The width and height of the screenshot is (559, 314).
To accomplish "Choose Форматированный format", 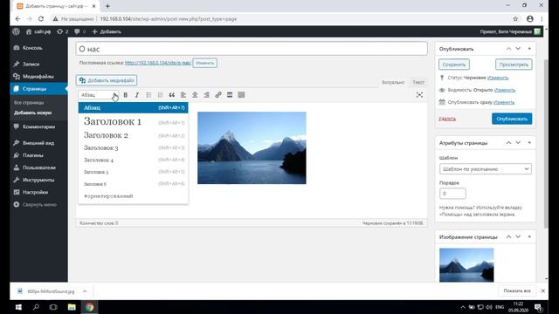I will click(x=133, y=196).
